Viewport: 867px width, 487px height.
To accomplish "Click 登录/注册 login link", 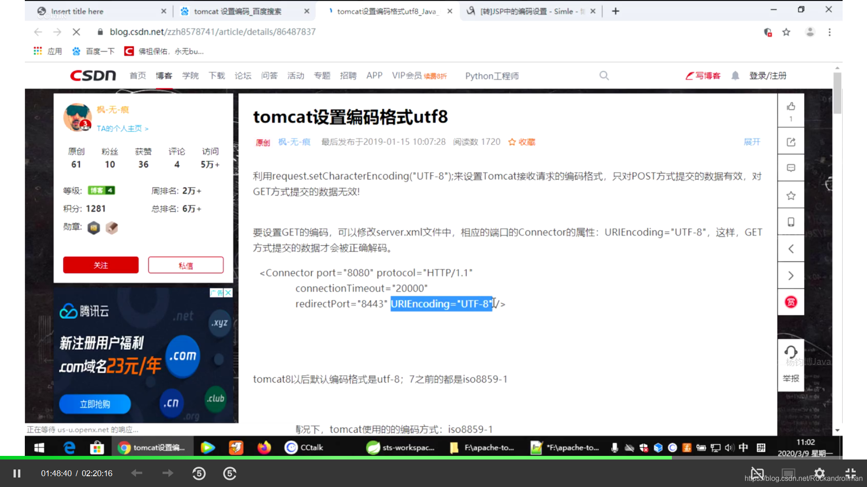I will pos(768,76).
